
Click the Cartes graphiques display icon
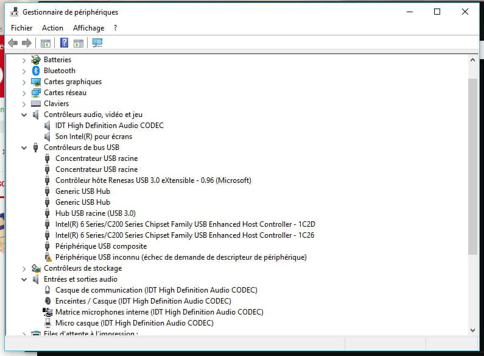click(36, 82)
